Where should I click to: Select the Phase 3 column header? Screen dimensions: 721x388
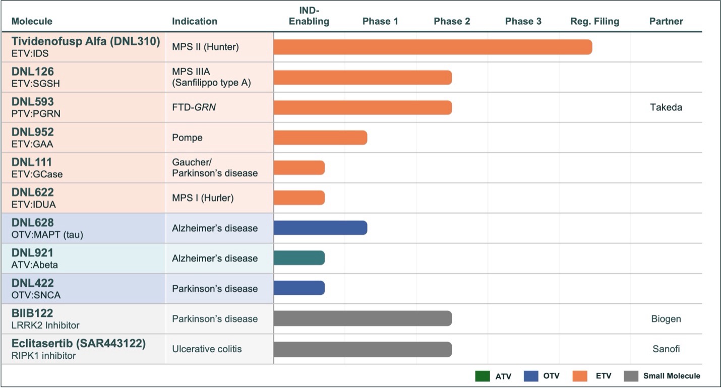click(523, 21)
